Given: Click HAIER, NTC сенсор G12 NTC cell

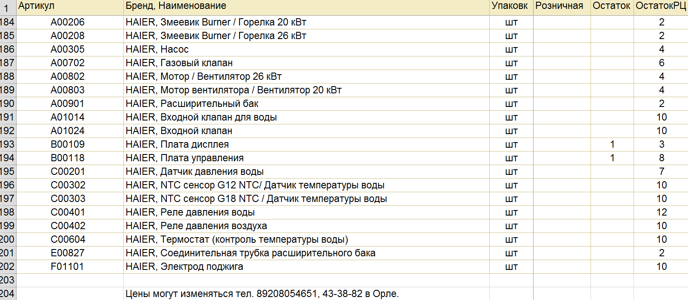Looking at the screenshot, I should click(306, 185).
